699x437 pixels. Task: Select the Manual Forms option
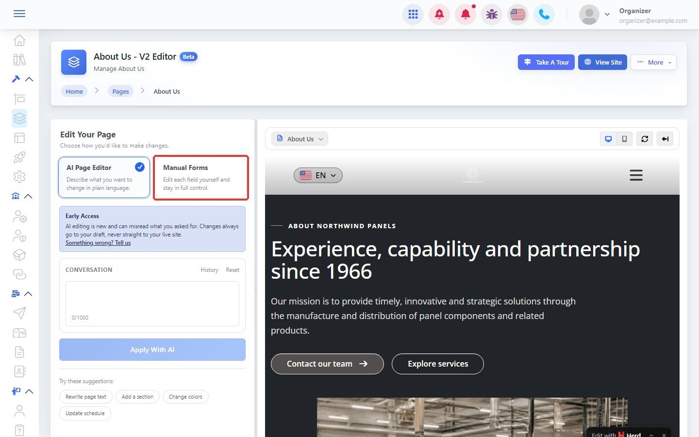coord(201,177)
